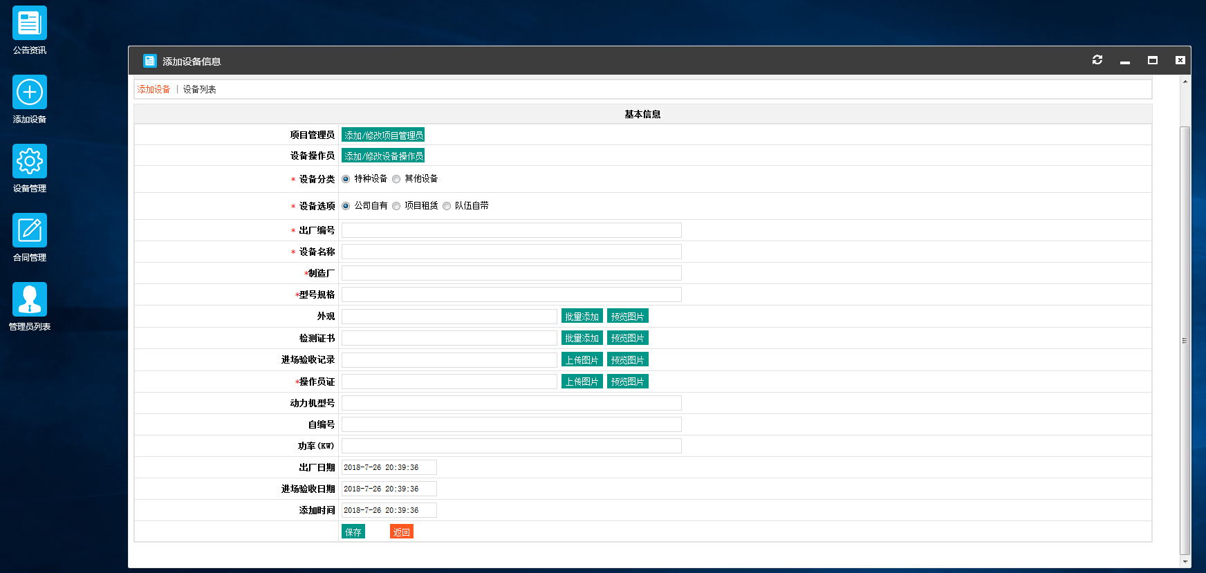Pick the 队伍自带 radio option
Screen dimensions: 1206x573
[x=447, y=206]
